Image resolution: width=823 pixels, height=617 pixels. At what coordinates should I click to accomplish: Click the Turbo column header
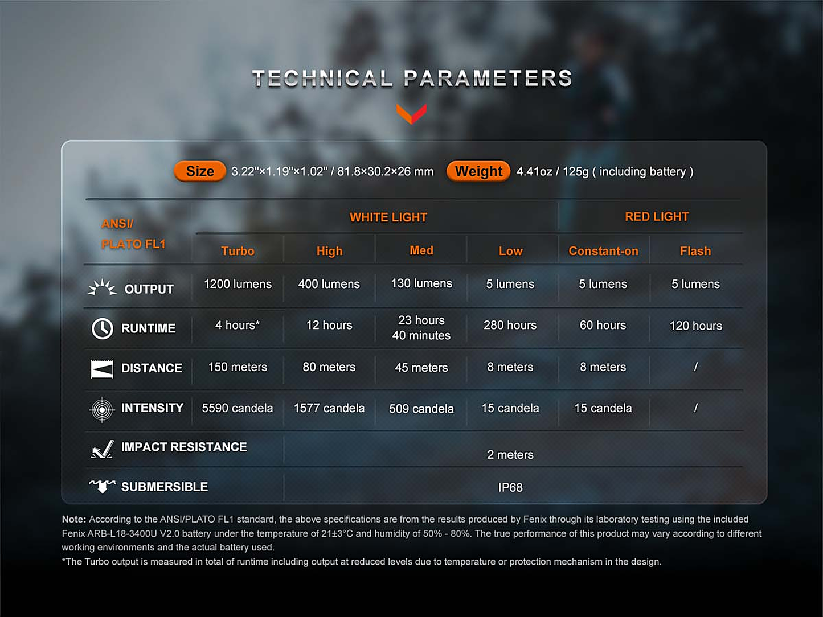pos(238,251)
